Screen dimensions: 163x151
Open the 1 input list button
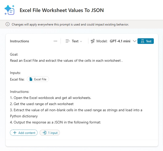point(50,133)
